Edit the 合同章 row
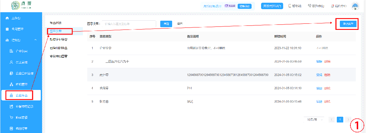Viewport: 366px width, 133px height. 319,88
